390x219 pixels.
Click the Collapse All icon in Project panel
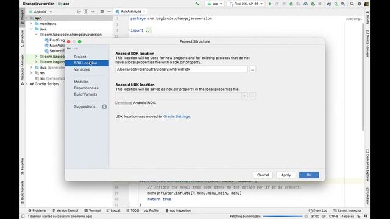tap(93, 12)
